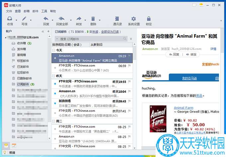
Task: Click the 我的亚马逊 tab link
Action: click(189, 78)
